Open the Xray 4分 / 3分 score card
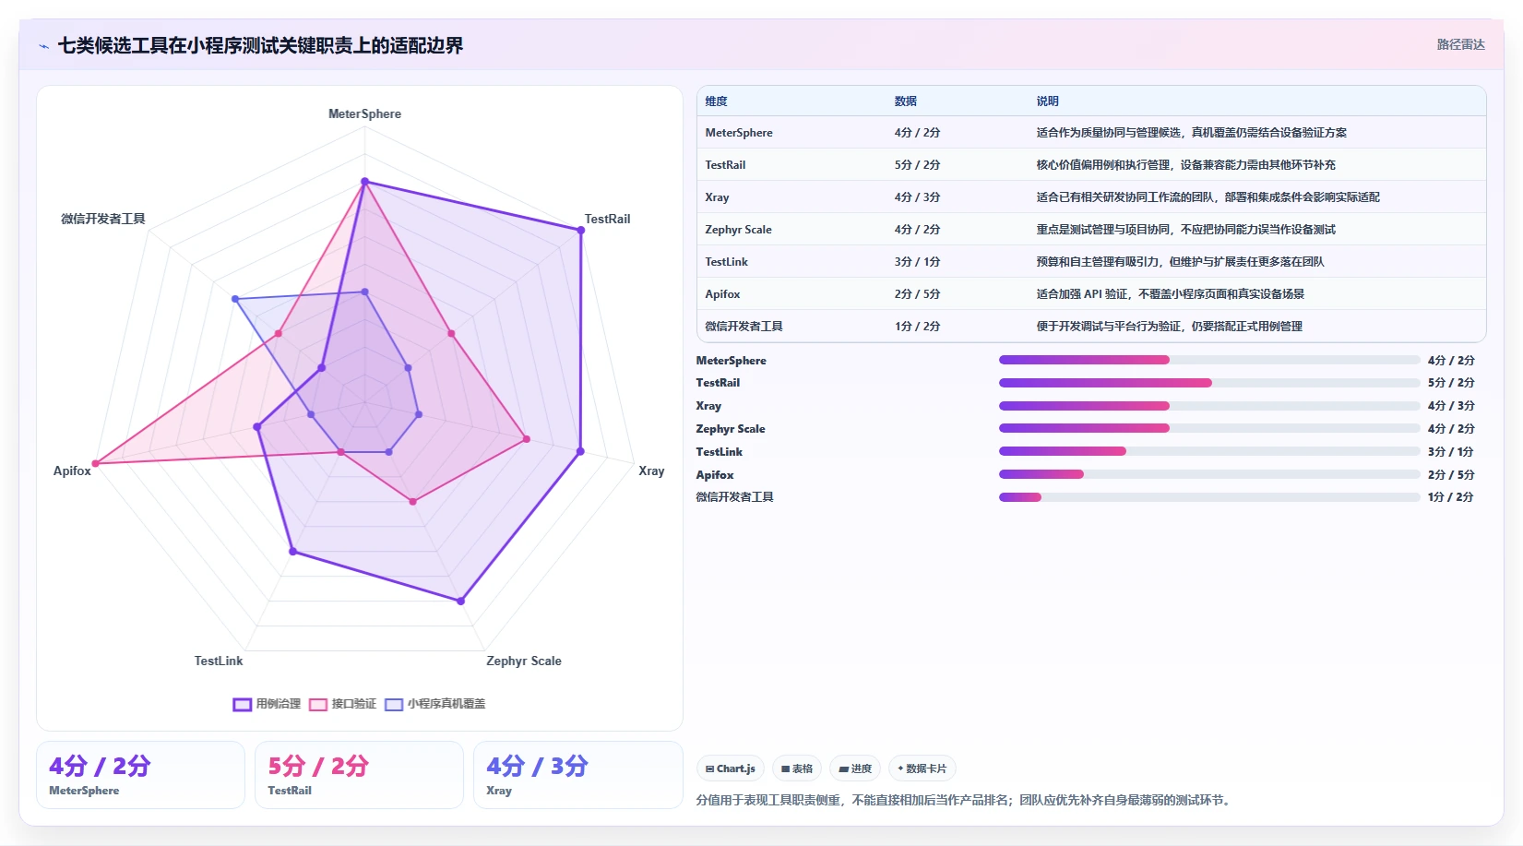Viewport: 1523px width, 846px height. 577,775
